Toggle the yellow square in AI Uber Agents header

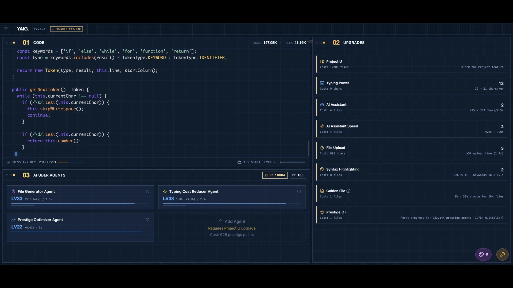coord(14,175)
